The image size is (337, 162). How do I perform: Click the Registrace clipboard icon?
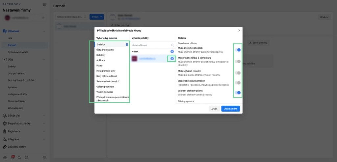(5, 131)
